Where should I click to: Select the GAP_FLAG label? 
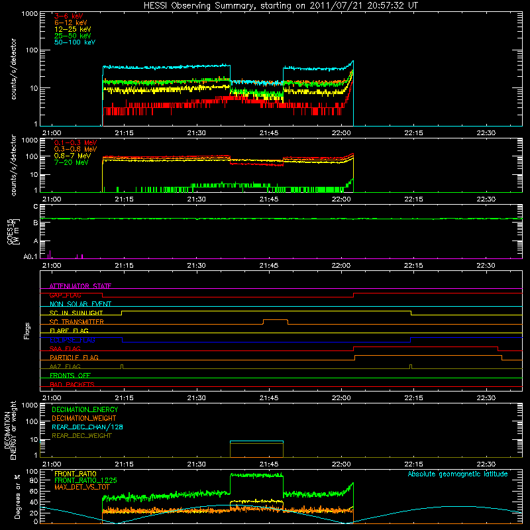[65, 295]
